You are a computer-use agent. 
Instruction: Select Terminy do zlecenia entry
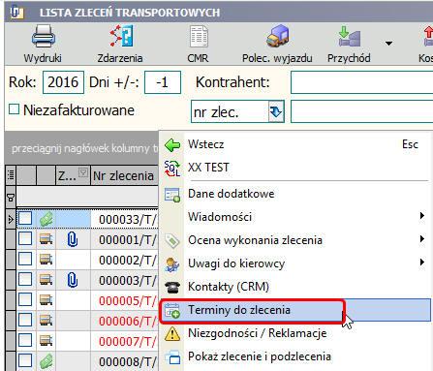(239, 310)
